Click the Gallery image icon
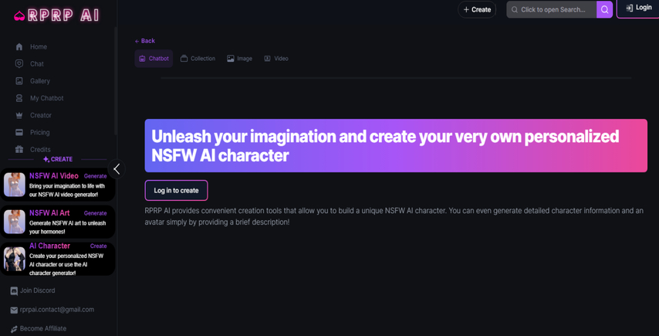Screen dimensions: 659x336 19,81
